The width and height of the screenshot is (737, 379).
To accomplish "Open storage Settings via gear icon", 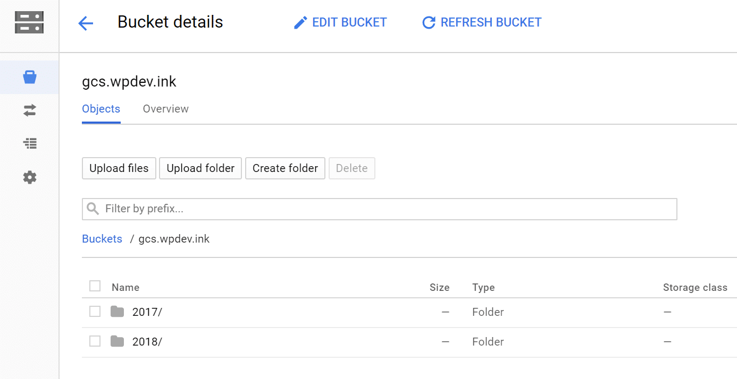I will (x=29, y=177).
